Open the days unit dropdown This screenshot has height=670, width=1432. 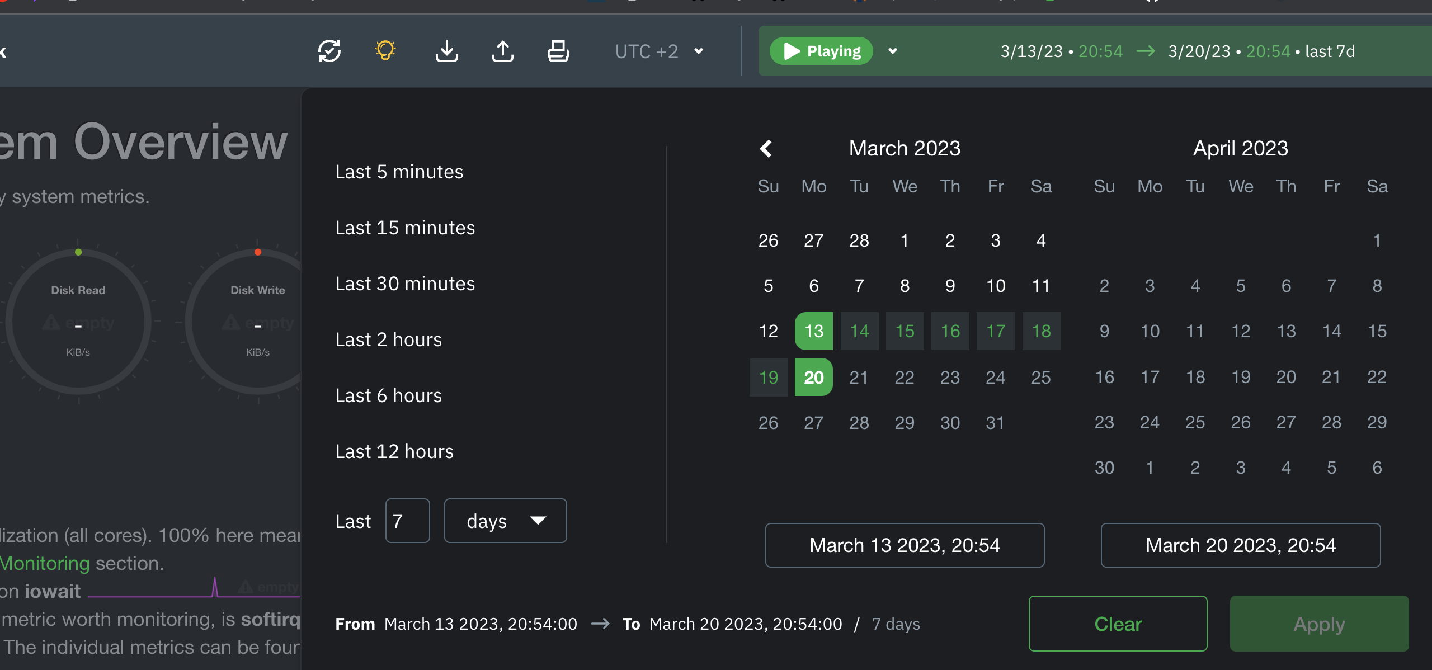[505, 521]
